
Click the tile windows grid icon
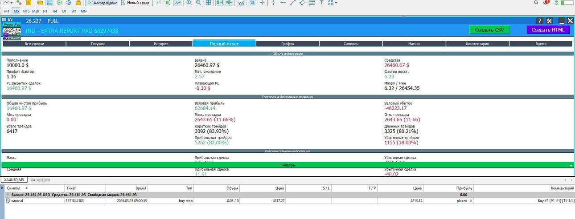pyautogui.click(x=208, y=3)
